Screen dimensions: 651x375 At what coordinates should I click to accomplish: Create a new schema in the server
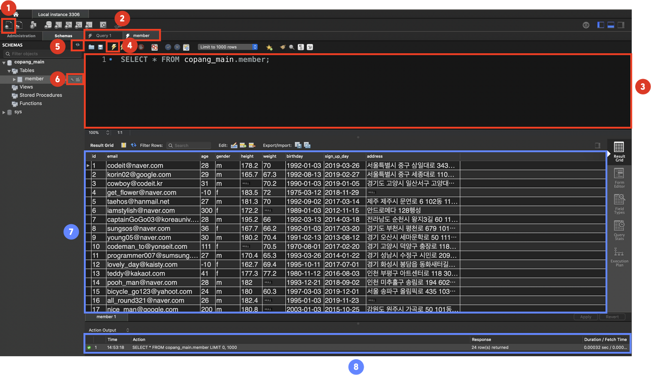click(x=48, y=25)
